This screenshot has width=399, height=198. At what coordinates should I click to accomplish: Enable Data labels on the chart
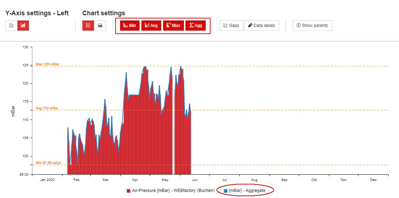[261, 26]
